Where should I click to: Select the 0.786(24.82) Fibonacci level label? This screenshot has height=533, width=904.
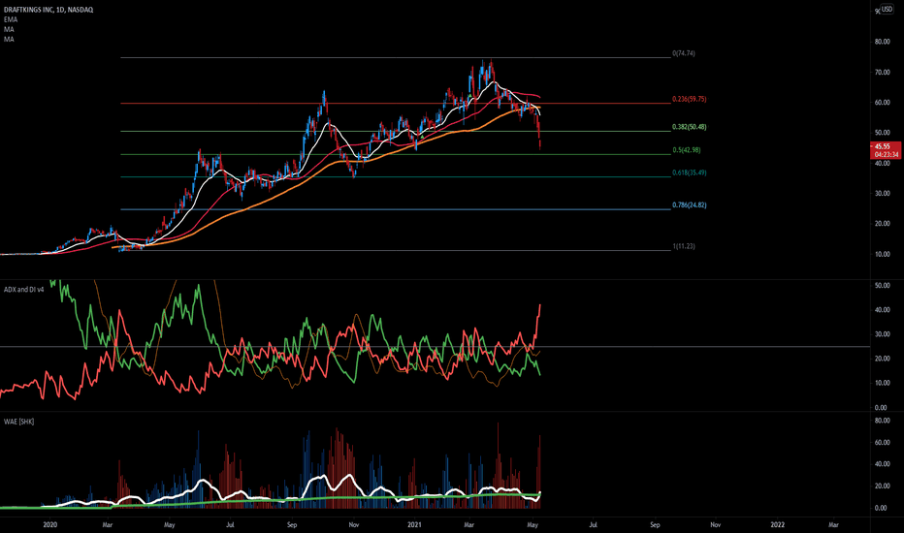690,205
